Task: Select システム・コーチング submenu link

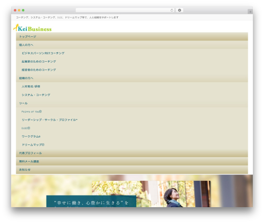Action: (x=36, y=95)
